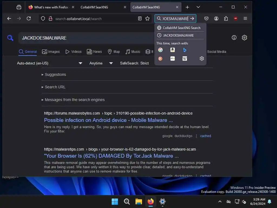Open Firefox hamburger application menu
The height and width of the screenshot is (208, 277).
tap(245, 18)
